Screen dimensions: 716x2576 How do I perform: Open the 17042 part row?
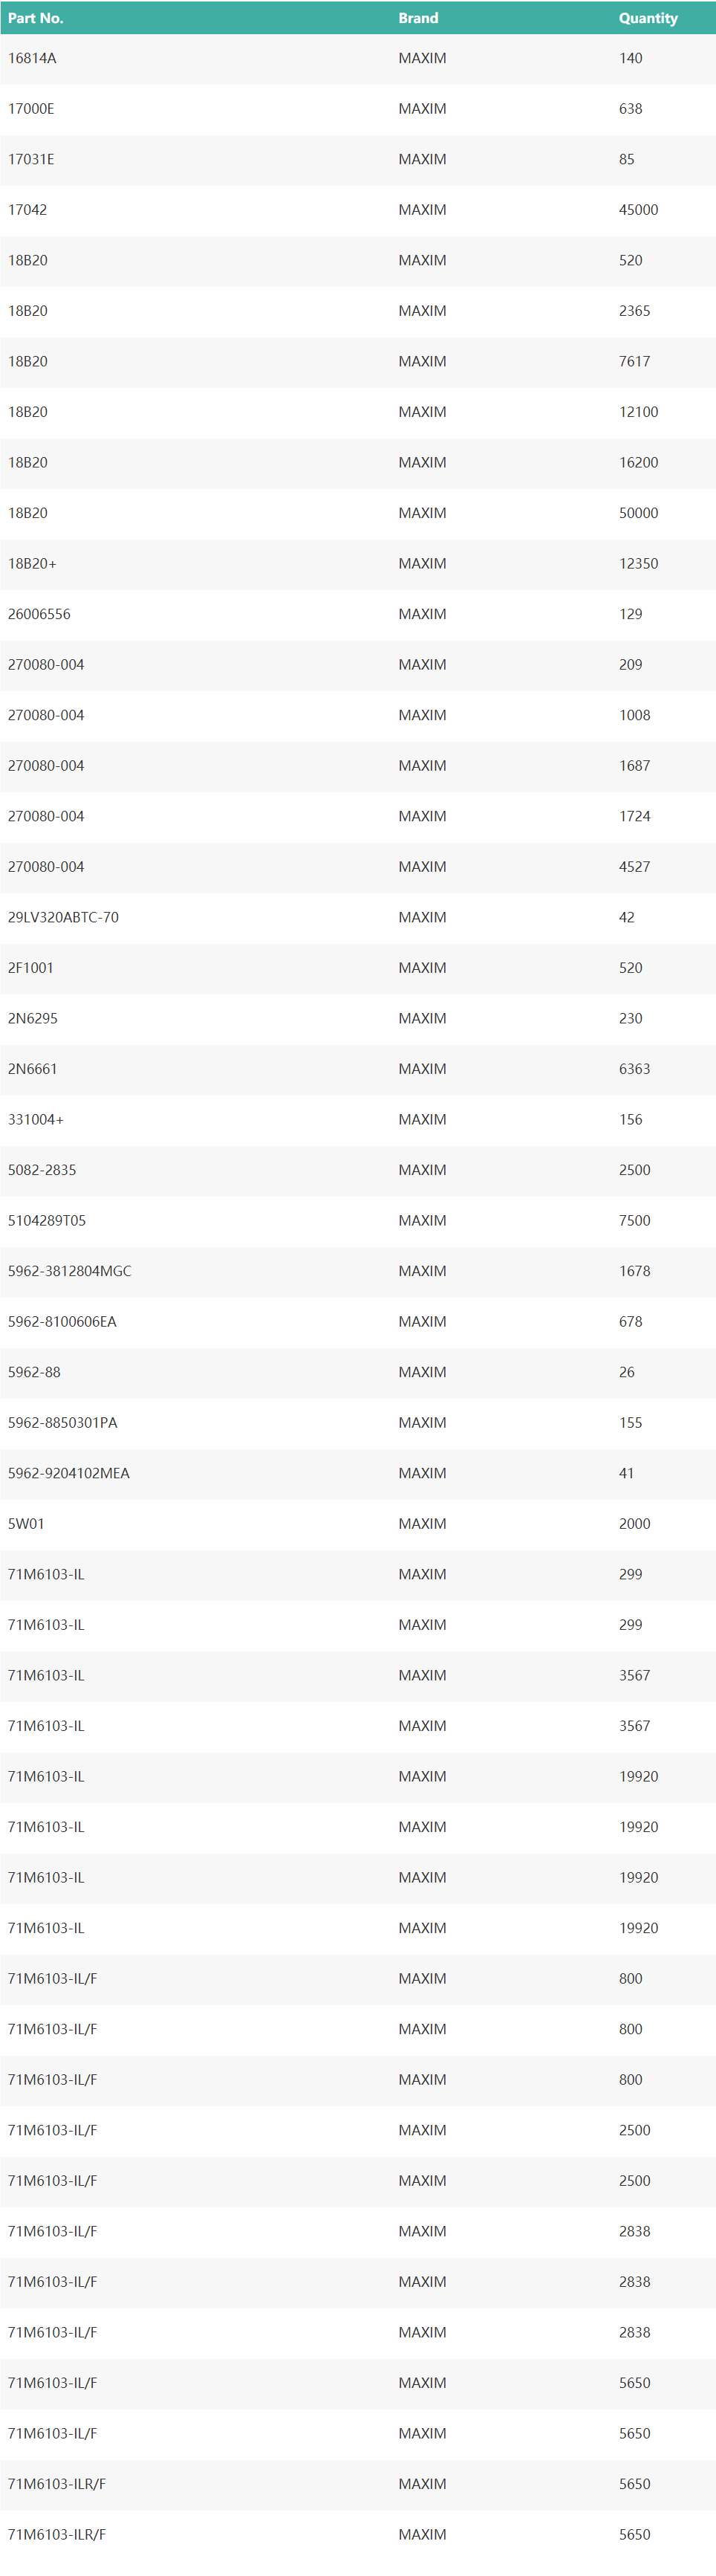pyautogui.click(x=27, y=210)
